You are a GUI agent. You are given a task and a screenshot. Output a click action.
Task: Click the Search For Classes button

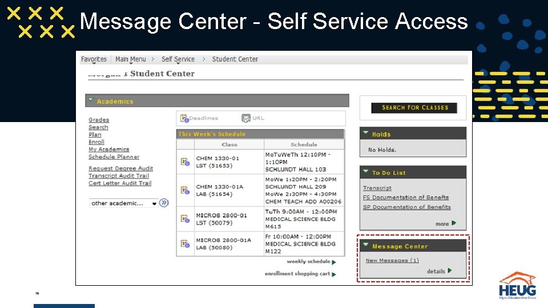(x=414, y=108)
